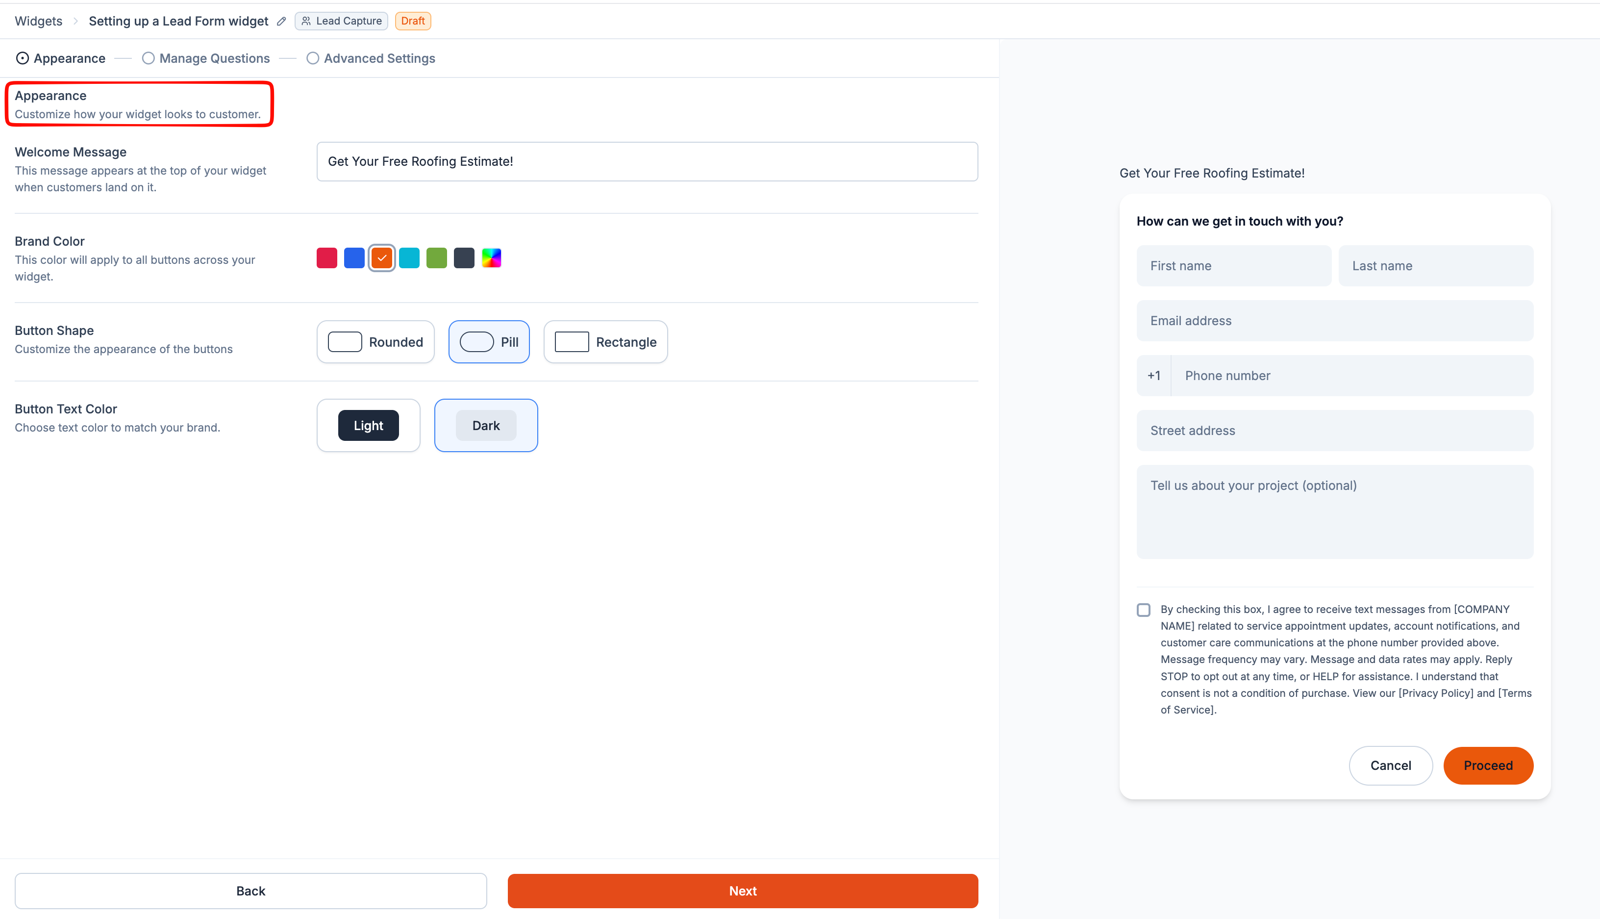
Task: Click the Phone number preview field
Action: pos(1352,376)
